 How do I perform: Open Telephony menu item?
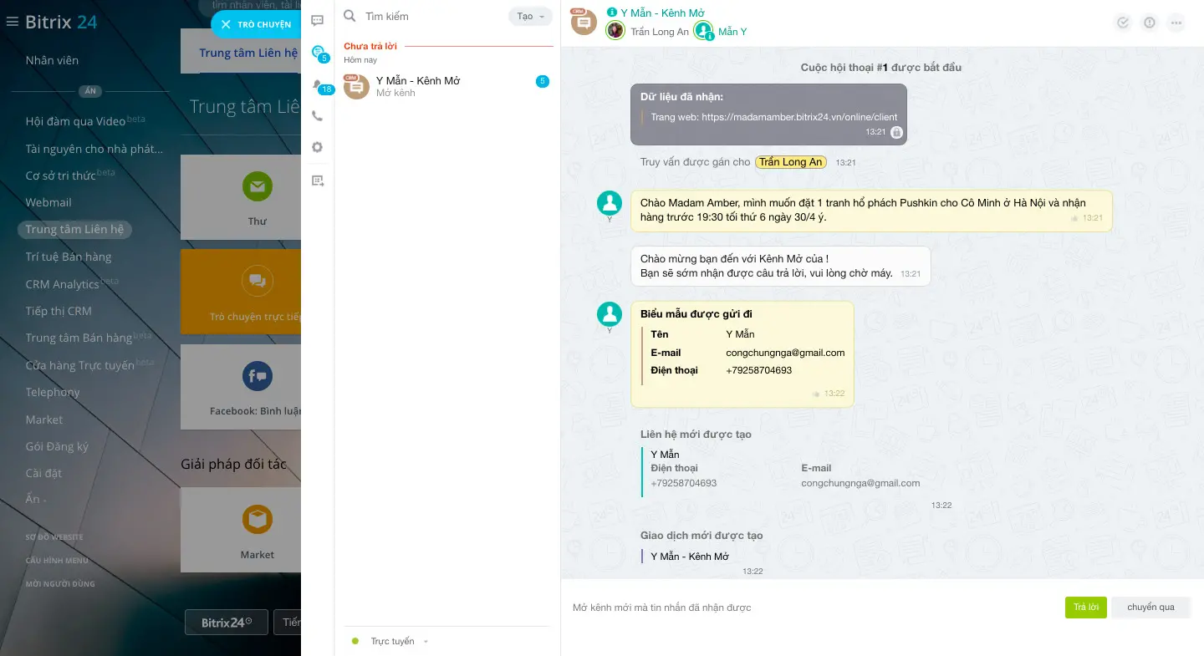pyautogui.click(x=53, y=393)
